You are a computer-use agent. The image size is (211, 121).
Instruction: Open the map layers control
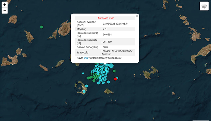click(204, 6)
